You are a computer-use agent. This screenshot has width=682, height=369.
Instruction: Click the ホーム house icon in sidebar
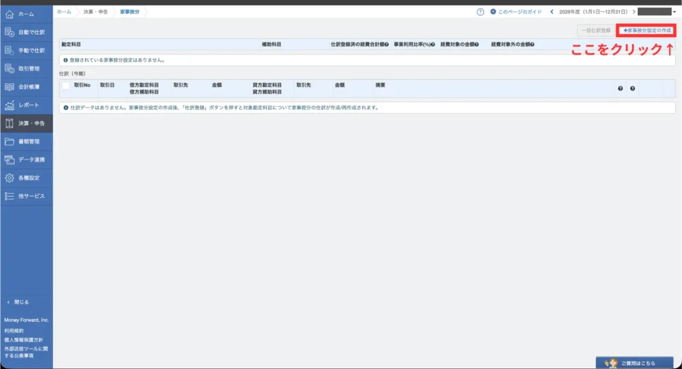[x=9, y=14]
